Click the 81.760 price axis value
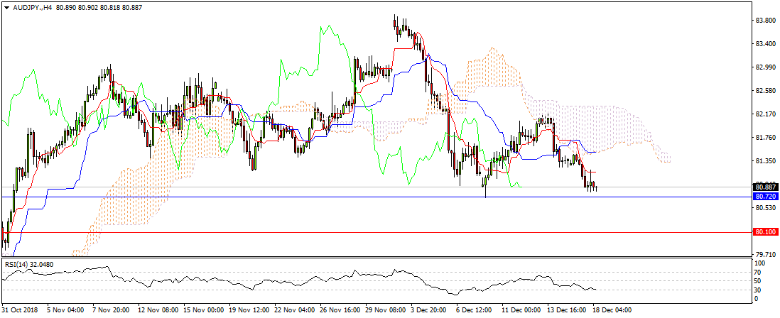This screenshot has width=780, height=318. pyautogui.click(x=765, y=138)
